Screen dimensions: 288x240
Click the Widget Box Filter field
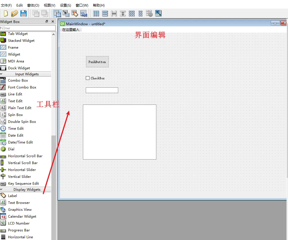28,28
